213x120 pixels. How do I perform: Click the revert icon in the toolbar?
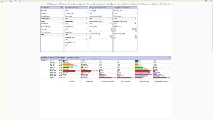pos(11,1)
